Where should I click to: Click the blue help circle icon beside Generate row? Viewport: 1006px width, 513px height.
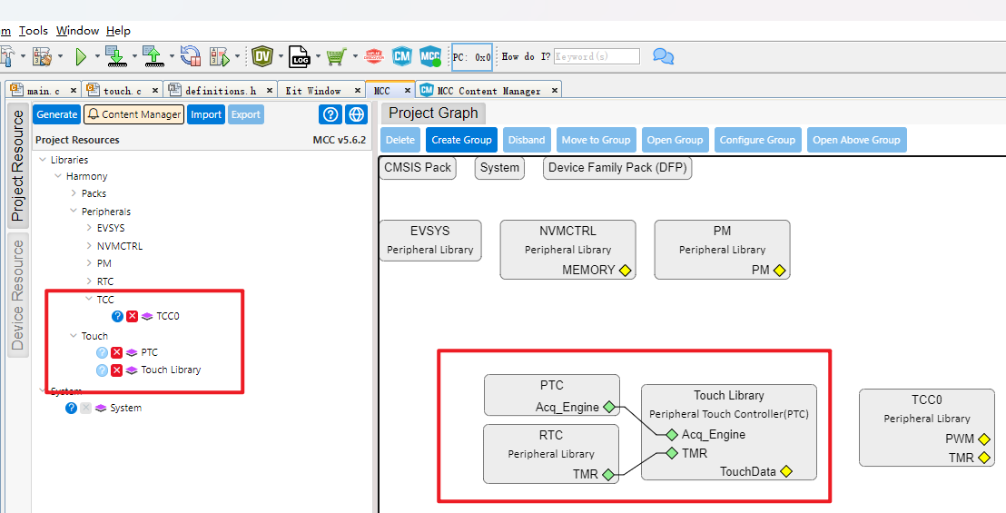pos(330,114)
